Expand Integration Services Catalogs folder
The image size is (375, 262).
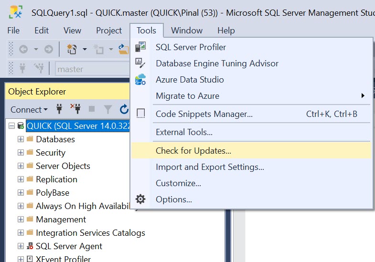click(x=21, y=232)
